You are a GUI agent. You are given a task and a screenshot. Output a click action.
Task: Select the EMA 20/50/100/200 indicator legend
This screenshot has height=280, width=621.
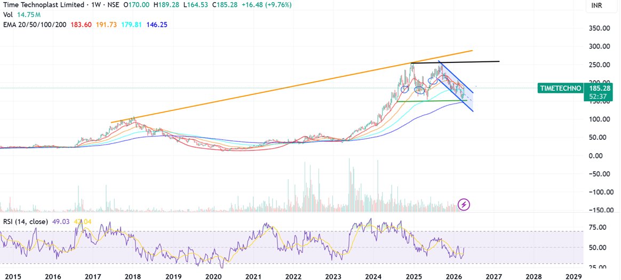click(34, 25)
